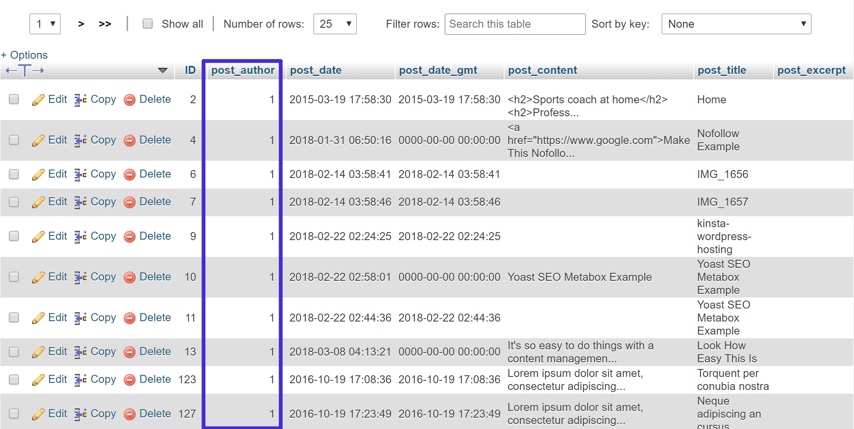This screenshot has width=854, height=429.
Task: Check the row checkbox for ID 2
Action: coord(14,99)
